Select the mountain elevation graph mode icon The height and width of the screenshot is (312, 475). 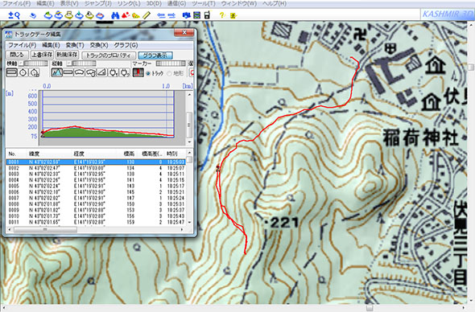[57, 72]
